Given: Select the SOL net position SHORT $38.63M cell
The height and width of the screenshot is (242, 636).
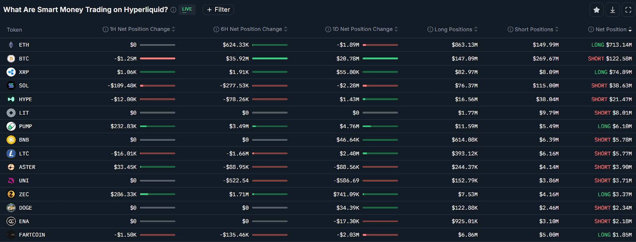Looking at the screenshot, I should [x=611, y=86].
